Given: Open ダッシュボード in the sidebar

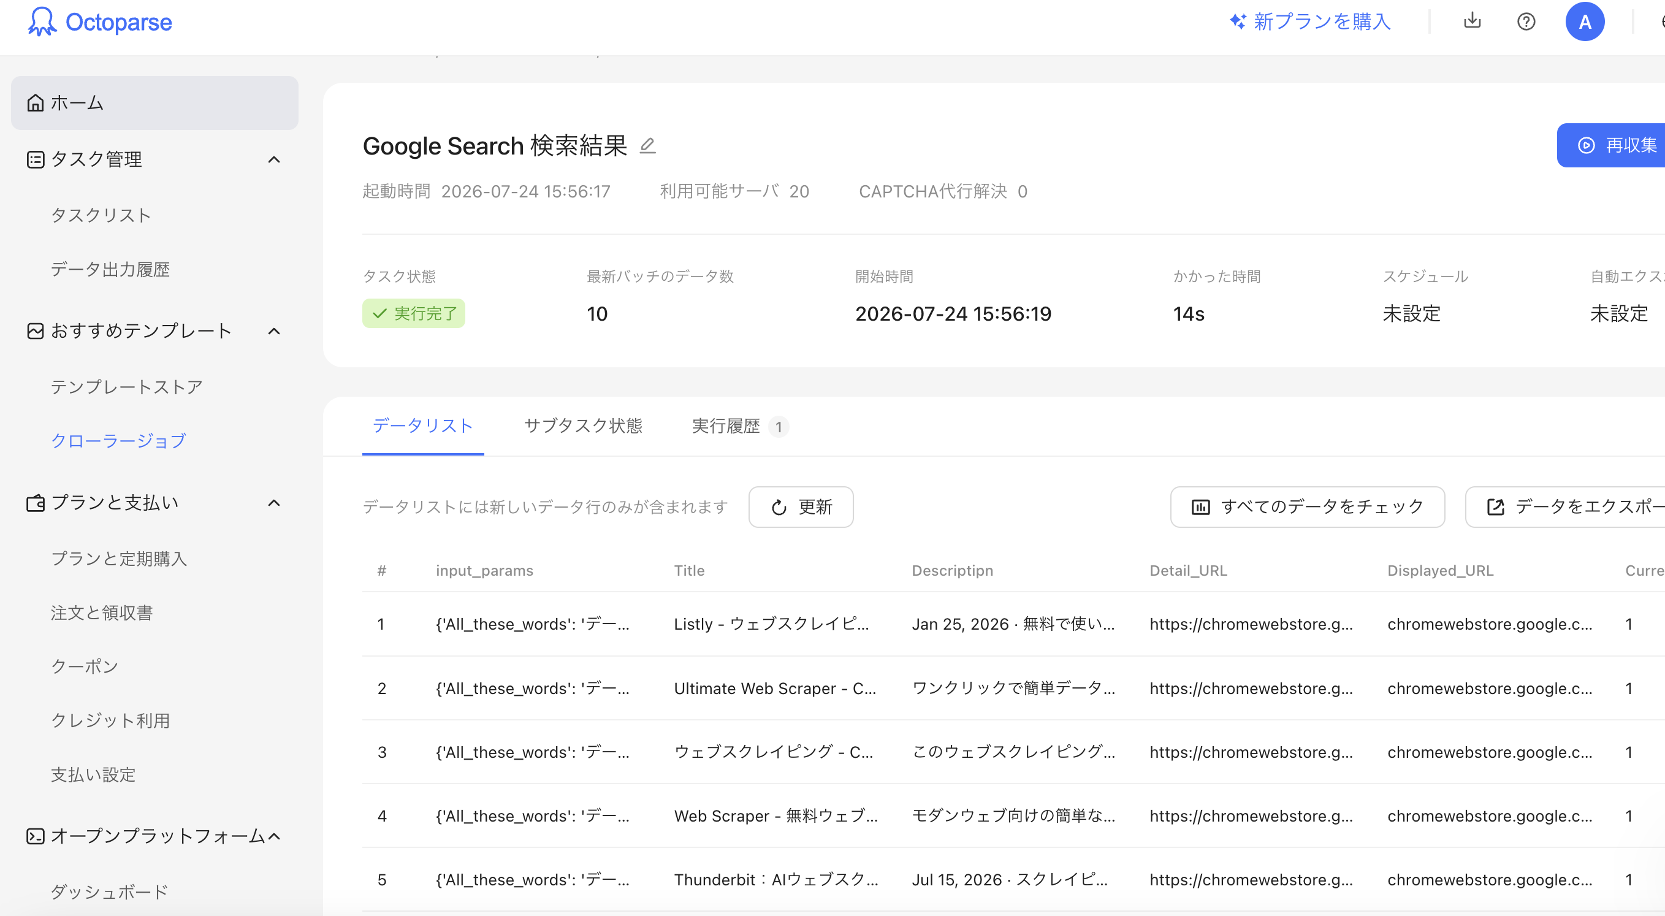Looking at the screenshot, I should [109, 892].
